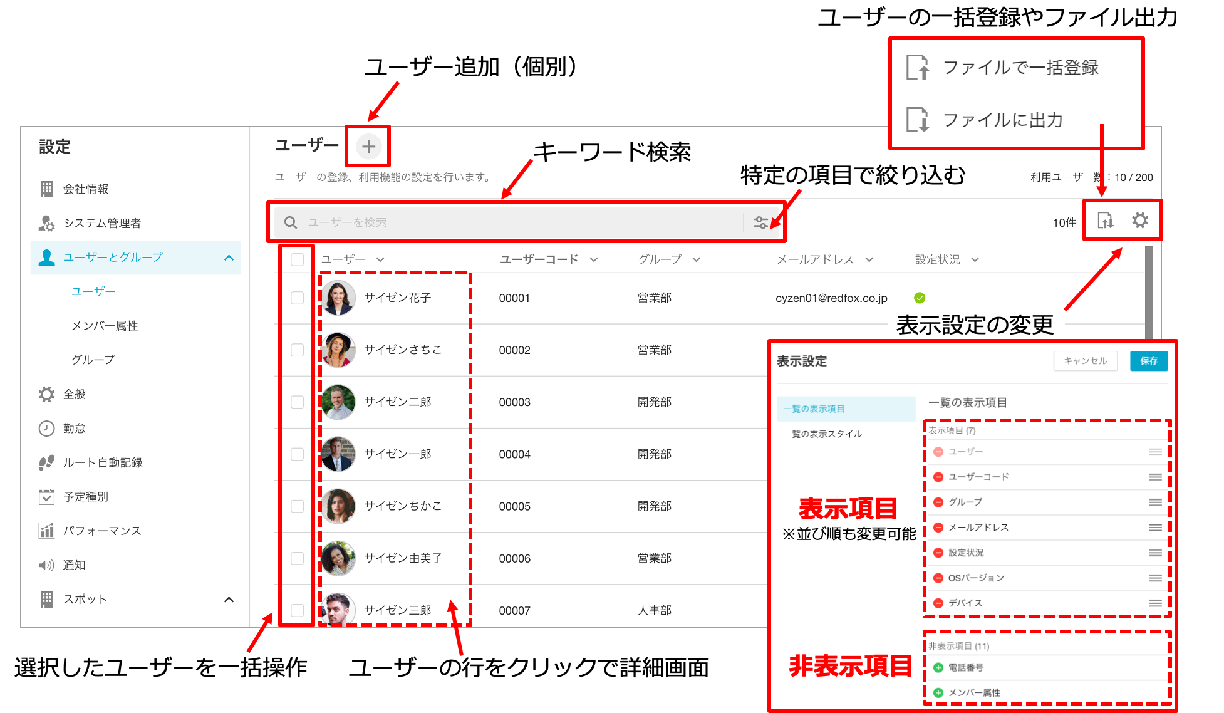The image size is (1224, 713).
Task: Select checkbox for サイゼン二郎 row
Action: (x=298, y=402)
